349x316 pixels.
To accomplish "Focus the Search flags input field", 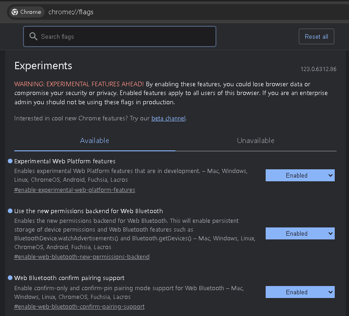I will coord(120,36).
